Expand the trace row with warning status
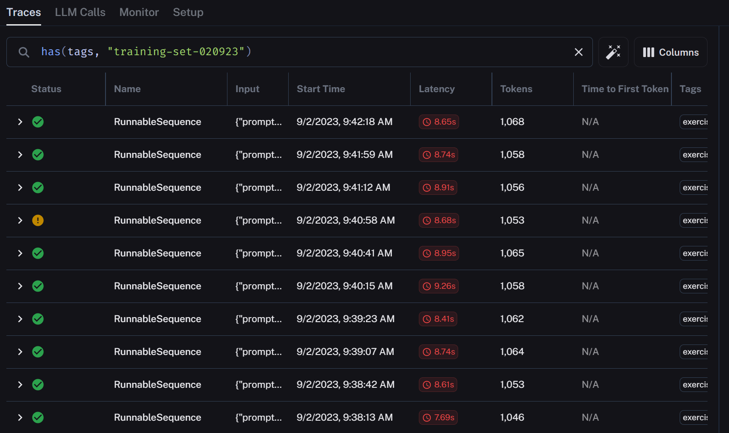This screenshot has height=433, width=729. (20, 220)
